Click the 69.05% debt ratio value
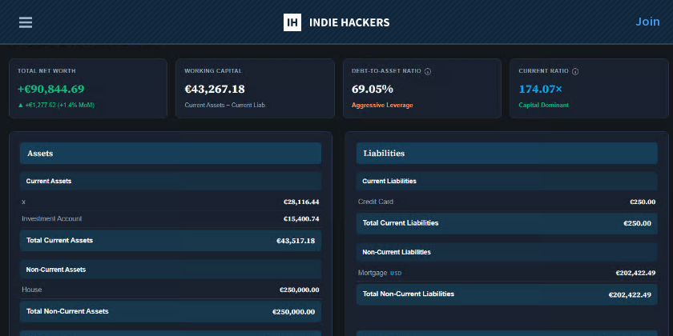Screen dimensions: 673x336 pos(372,89)
